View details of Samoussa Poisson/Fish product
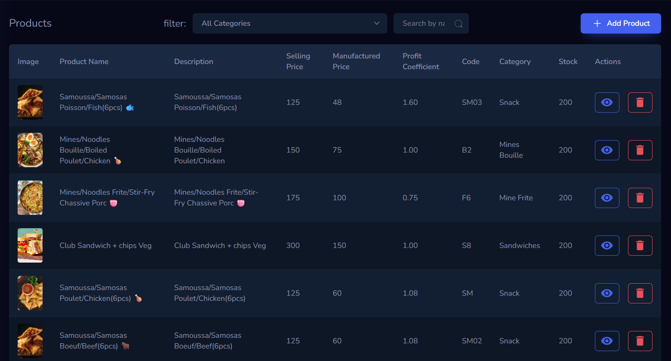Screen dimensions: 671x361 (x=606, y=102)
